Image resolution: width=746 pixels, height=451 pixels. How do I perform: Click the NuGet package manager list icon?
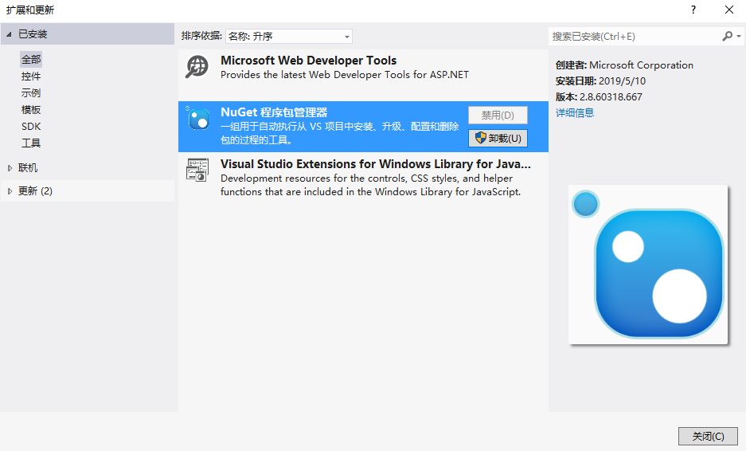[x=198, y=118]
